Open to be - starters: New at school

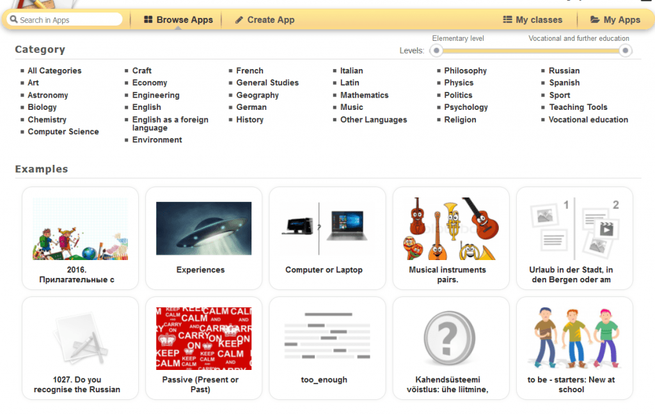575,348
